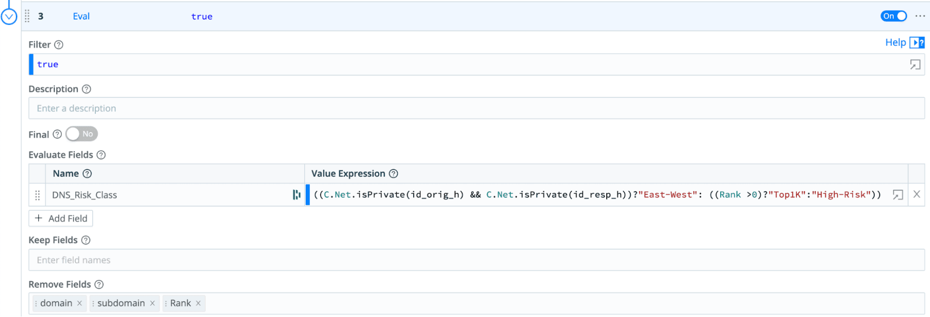Click the Help panel expand icon
The height and width of the screenshot is (317, 930).
coord(917,43)
